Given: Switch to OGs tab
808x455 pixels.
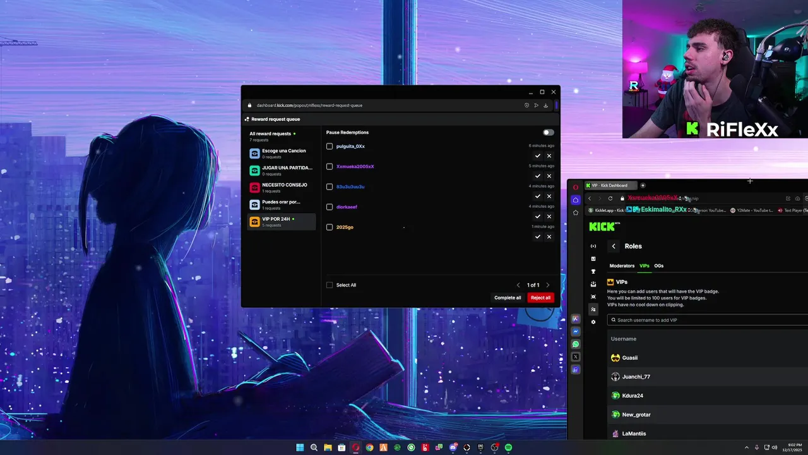Looking at the screenshot, I should pyautogui.click(x=659, y=266).
